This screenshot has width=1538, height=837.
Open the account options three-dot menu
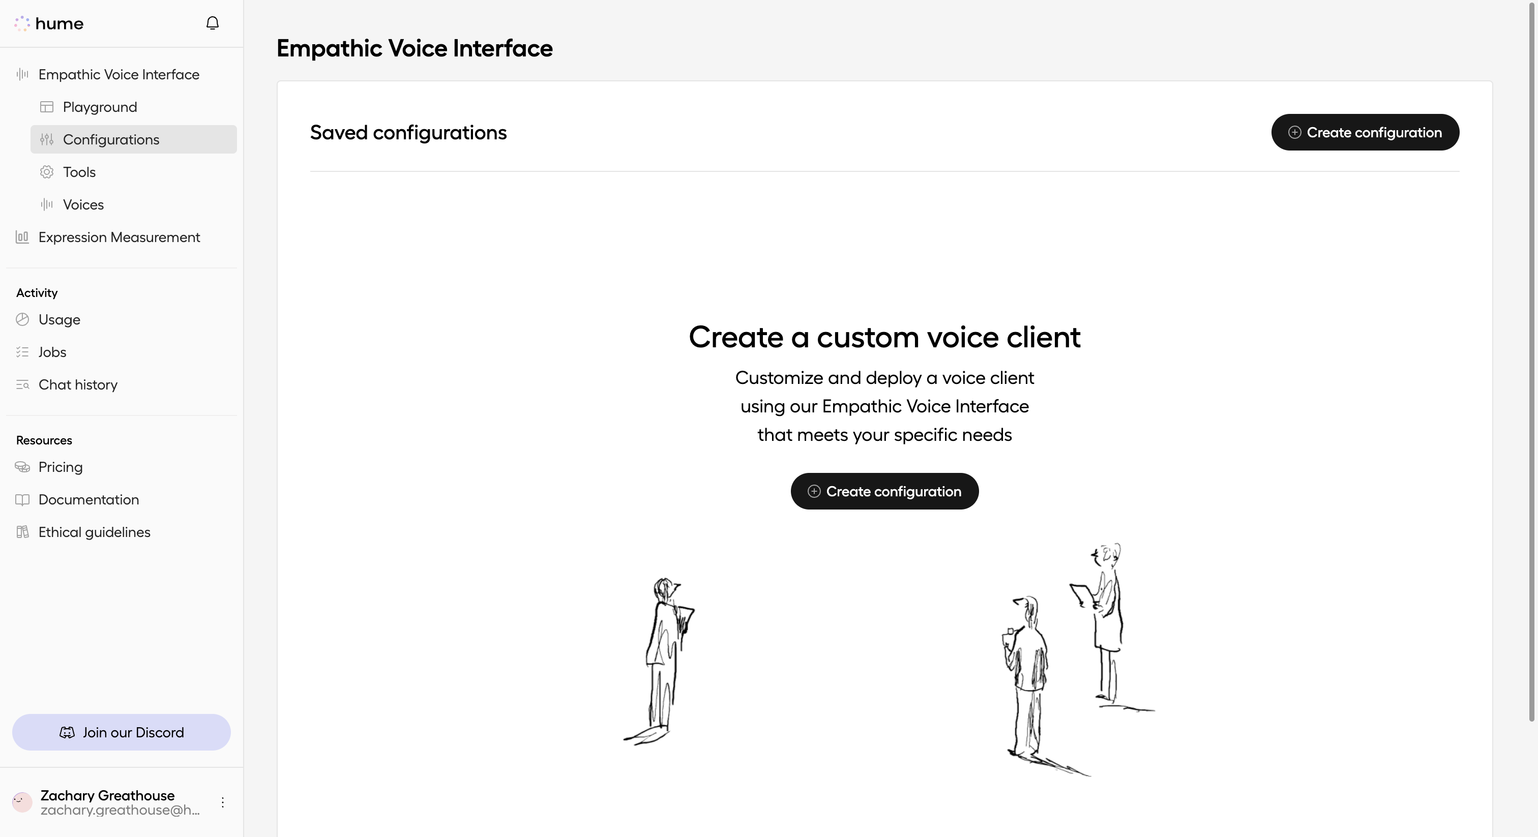[x=223, y=802]
